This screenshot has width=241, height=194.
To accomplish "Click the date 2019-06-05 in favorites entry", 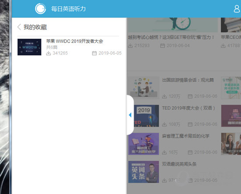I will coord(110,53).
